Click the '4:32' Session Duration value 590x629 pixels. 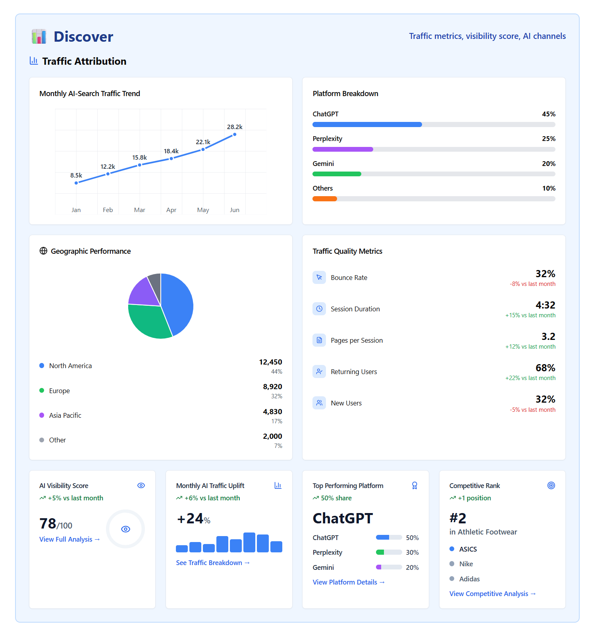(545, 305)
